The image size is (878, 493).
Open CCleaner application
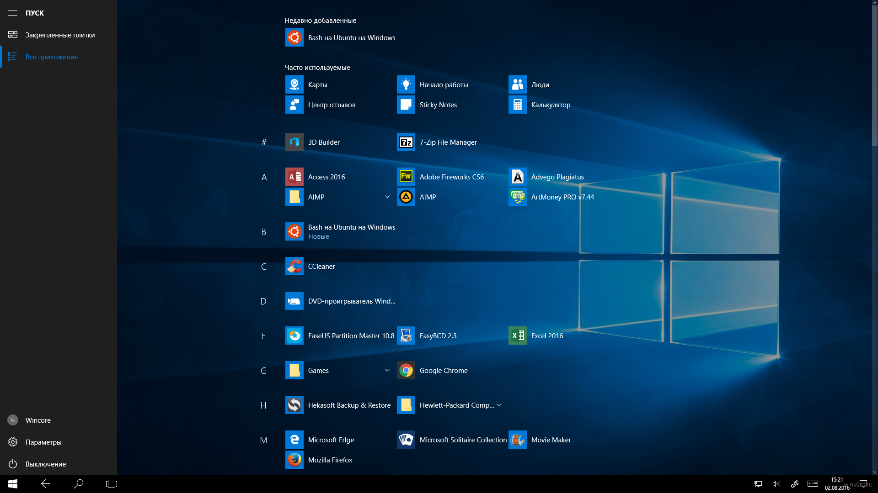(x=321, y=266)
